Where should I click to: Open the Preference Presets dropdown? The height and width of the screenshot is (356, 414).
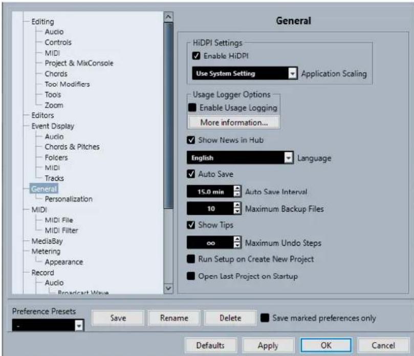(x=48, y=325)
